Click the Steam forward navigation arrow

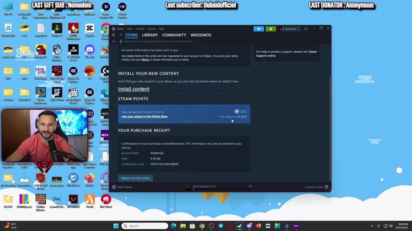coord(120,35)
